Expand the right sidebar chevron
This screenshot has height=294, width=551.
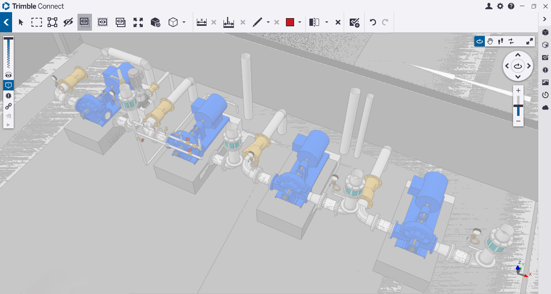click(x=545, y=19)
